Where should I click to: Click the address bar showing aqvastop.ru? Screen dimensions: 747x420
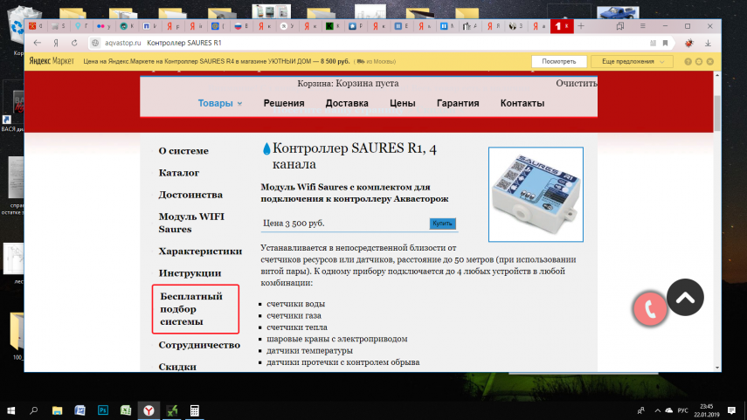(x=349, y=43)
